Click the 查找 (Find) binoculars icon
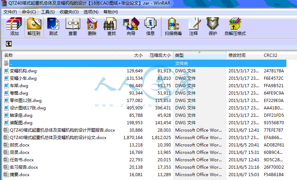Viewport: 297px width, 180px height. [x=110, y=24]
